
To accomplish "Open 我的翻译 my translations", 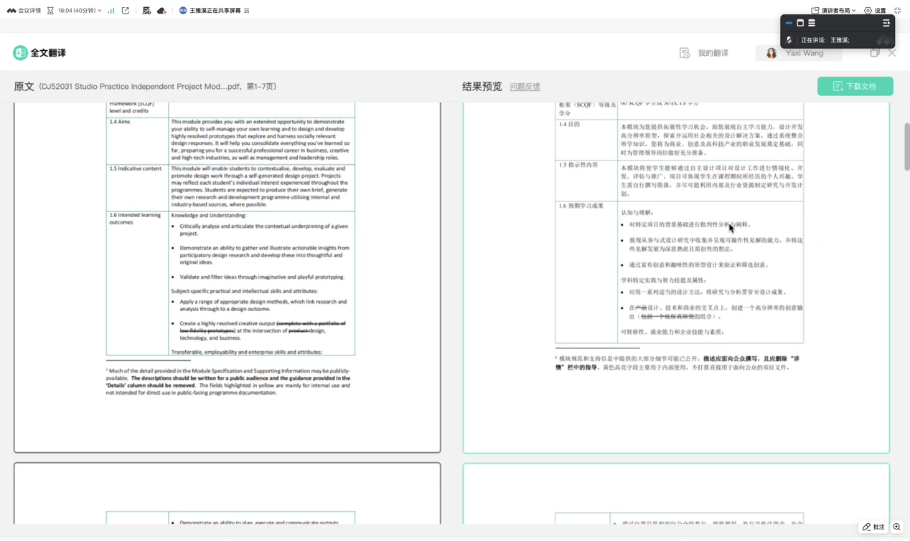I will click(x=704, y=53).
